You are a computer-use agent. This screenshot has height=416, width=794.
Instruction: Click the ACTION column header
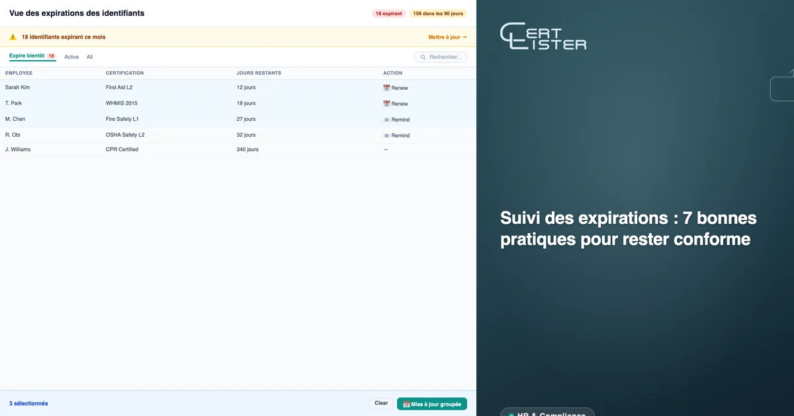(x=392, y=73)
